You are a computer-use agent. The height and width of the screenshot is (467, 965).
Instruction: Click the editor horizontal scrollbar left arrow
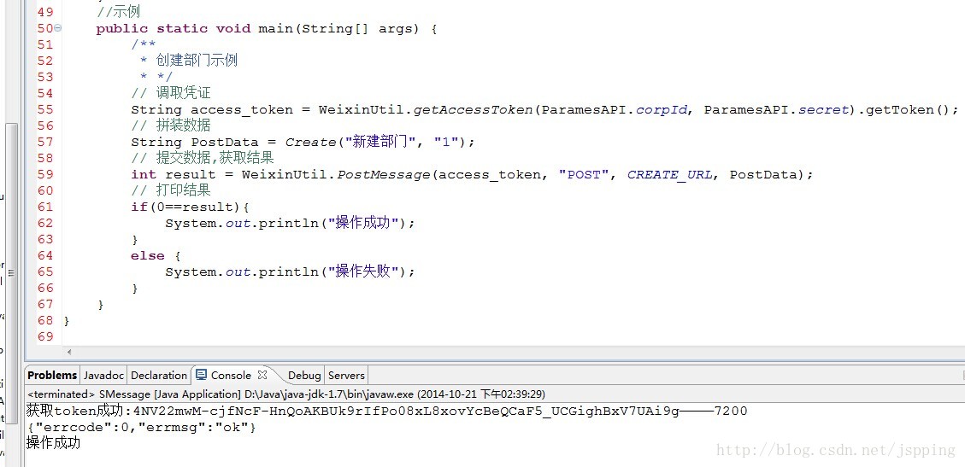click(x=69, y=352)
